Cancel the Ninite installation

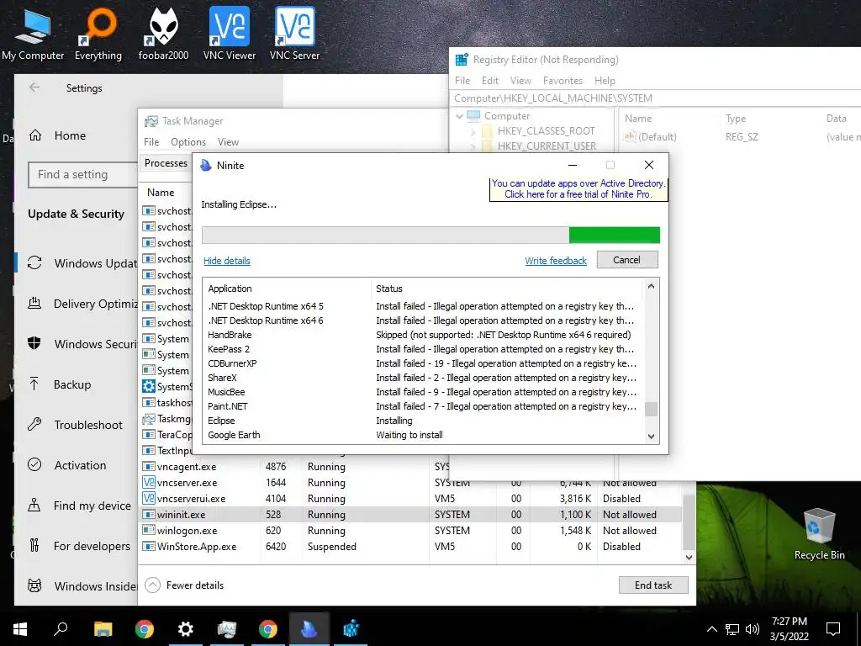(627, 260)
